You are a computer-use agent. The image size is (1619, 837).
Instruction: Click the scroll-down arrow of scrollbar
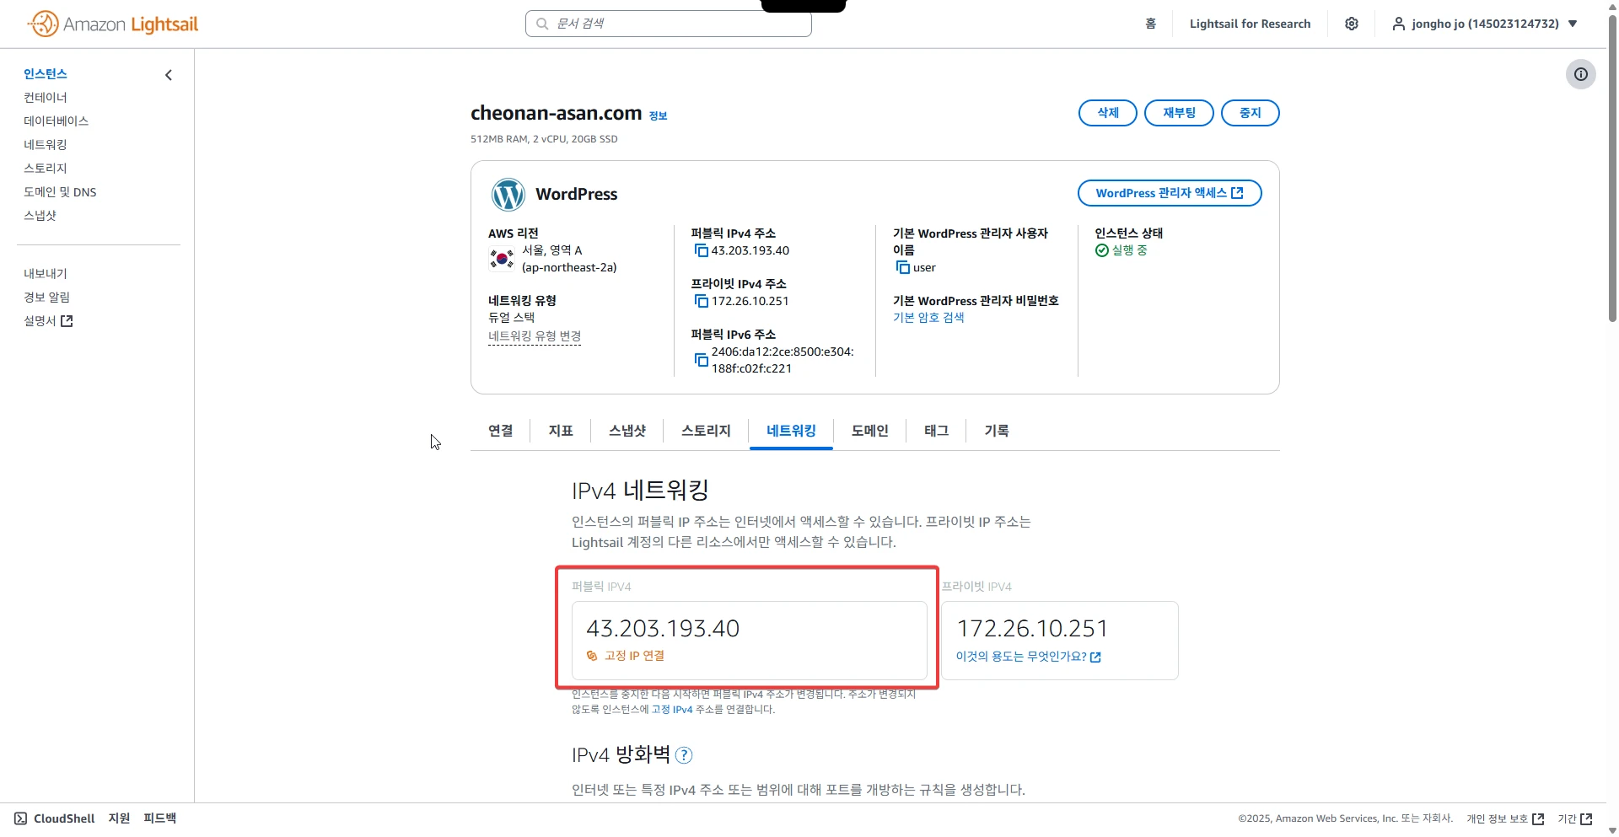coord(1612,830)
